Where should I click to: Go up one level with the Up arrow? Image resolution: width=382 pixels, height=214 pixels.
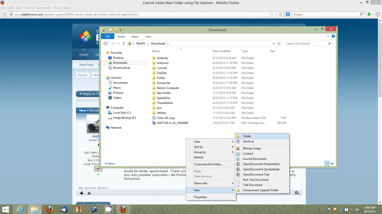pyautogui.click(x=123, y=43)
